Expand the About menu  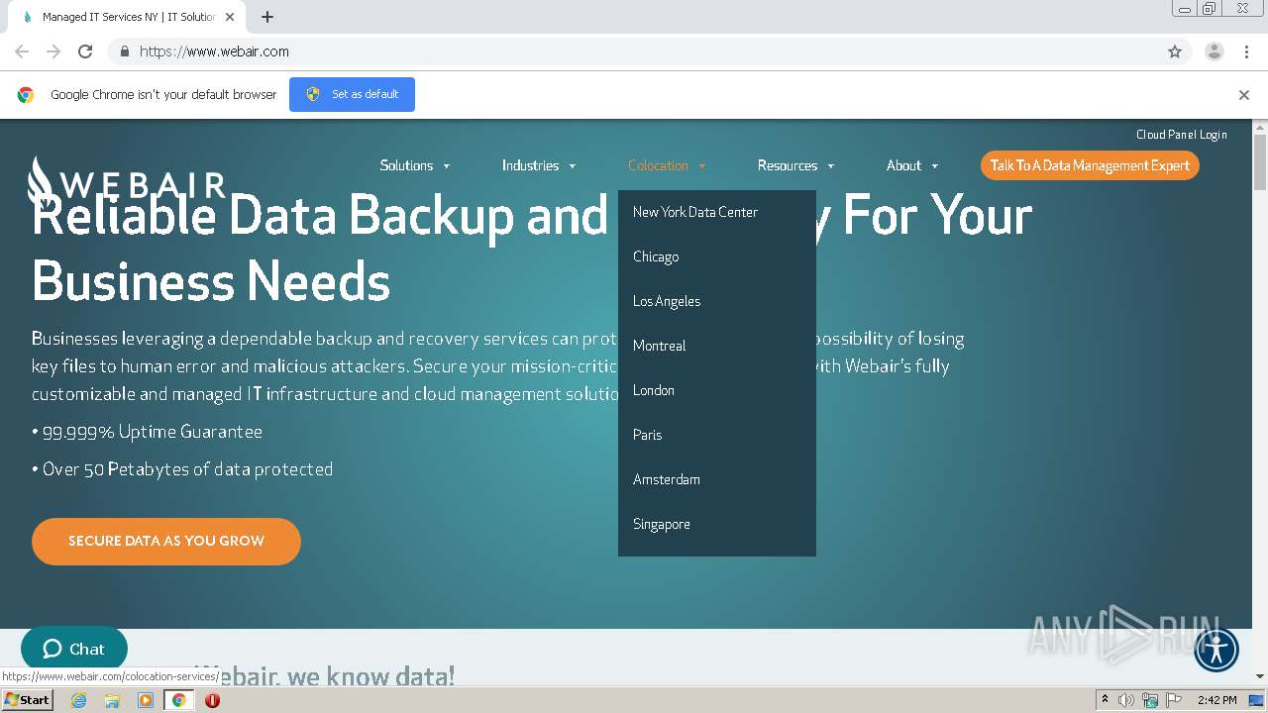tap(911, 165)
